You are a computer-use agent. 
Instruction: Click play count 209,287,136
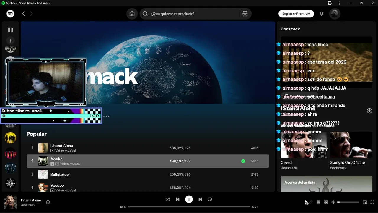coord(180,175)
